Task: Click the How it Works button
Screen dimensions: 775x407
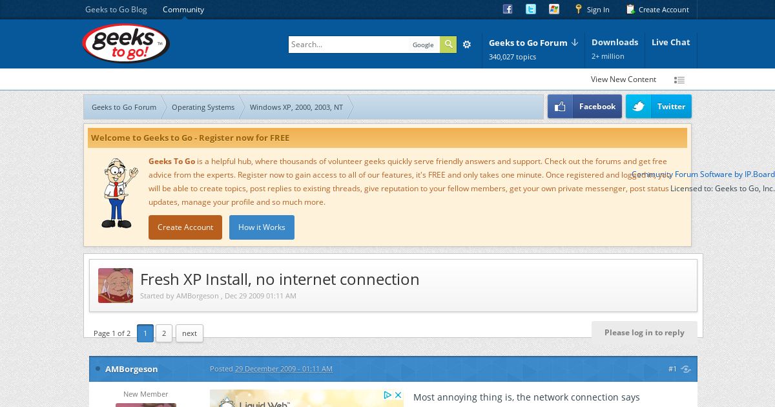Action: pos(262,227)
